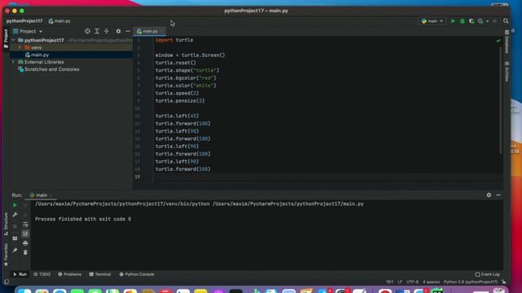The height and width of the screenshot is (293, 522).
Task: Hide the Project panel with minus icon
Action: click(x=128, y=31)
